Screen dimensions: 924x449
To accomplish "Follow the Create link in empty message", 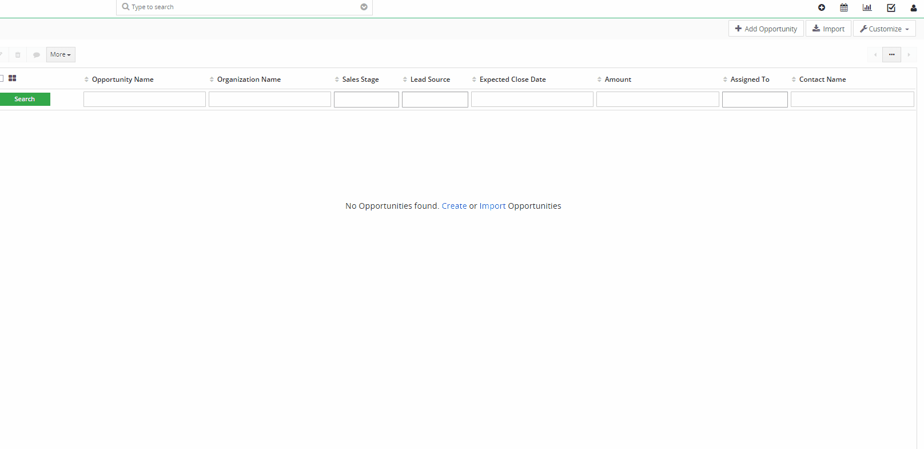I will 454,206.
